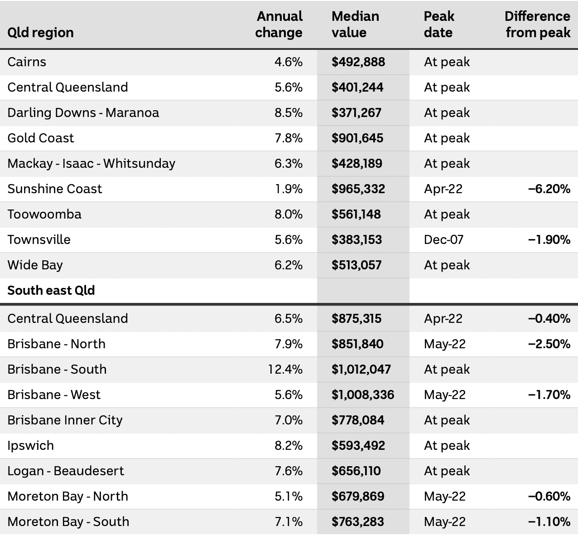This screenshot has height=536, width=578.
Task: Click Brisbane - West median $1,008,336
Action: (363, 395)
